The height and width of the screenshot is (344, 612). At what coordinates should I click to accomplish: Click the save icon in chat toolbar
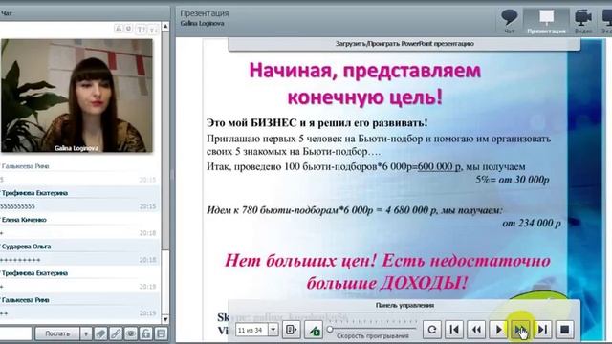click(161, 333)
